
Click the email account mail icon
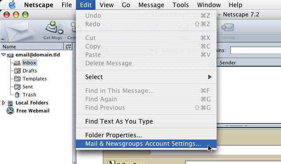[x=10, y=55]
